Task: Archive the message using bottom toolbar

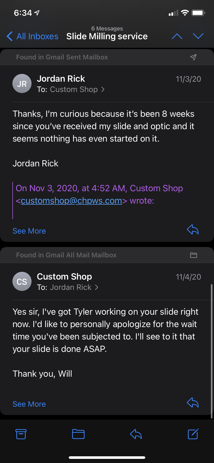Action: [x=21, y=434]
